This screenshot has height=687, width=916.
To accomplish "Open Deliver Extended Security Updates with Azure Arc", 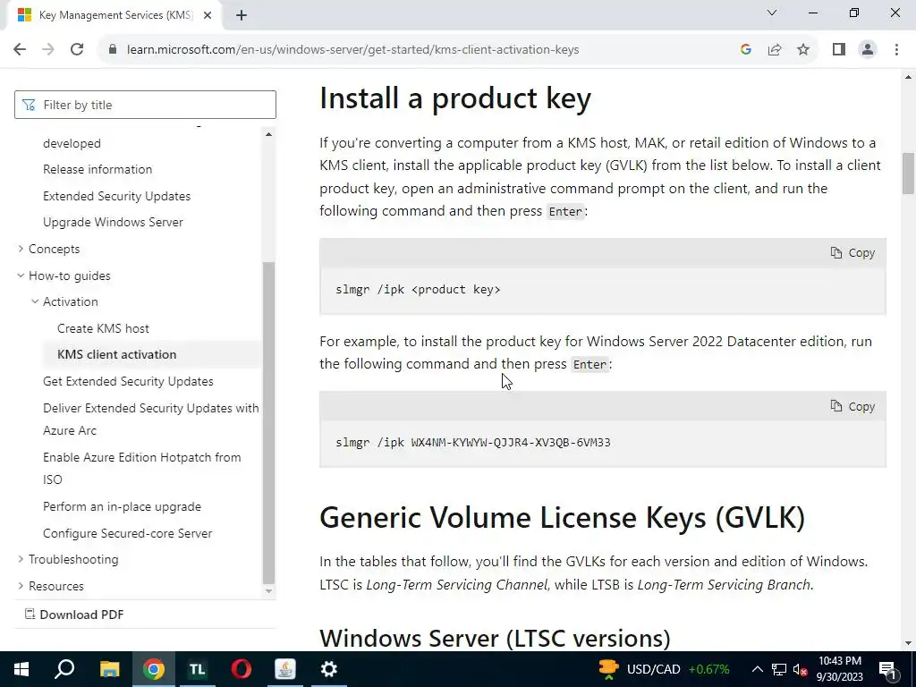I will tap(150, 420).
